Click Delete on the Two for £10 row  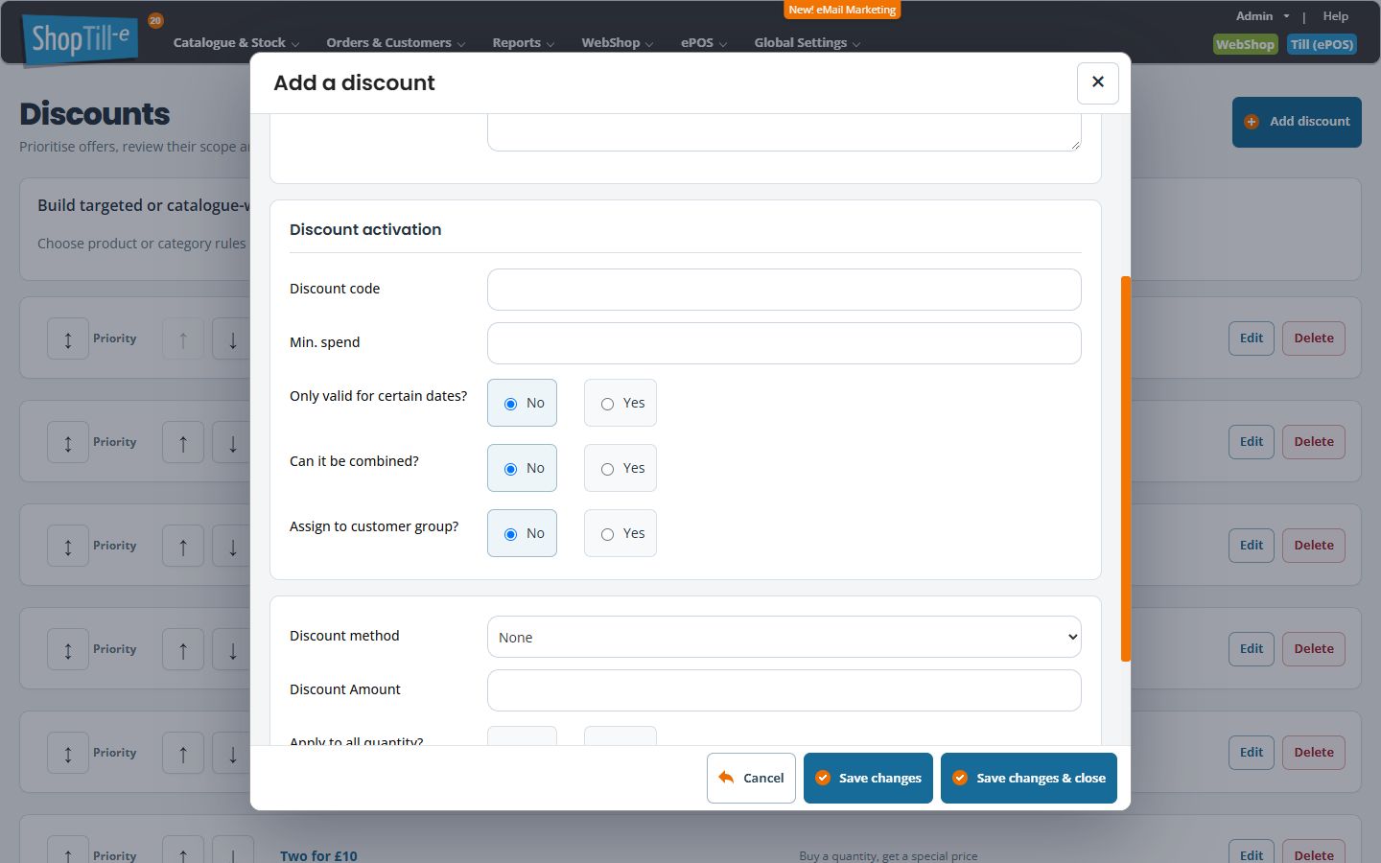(1314, 852)
